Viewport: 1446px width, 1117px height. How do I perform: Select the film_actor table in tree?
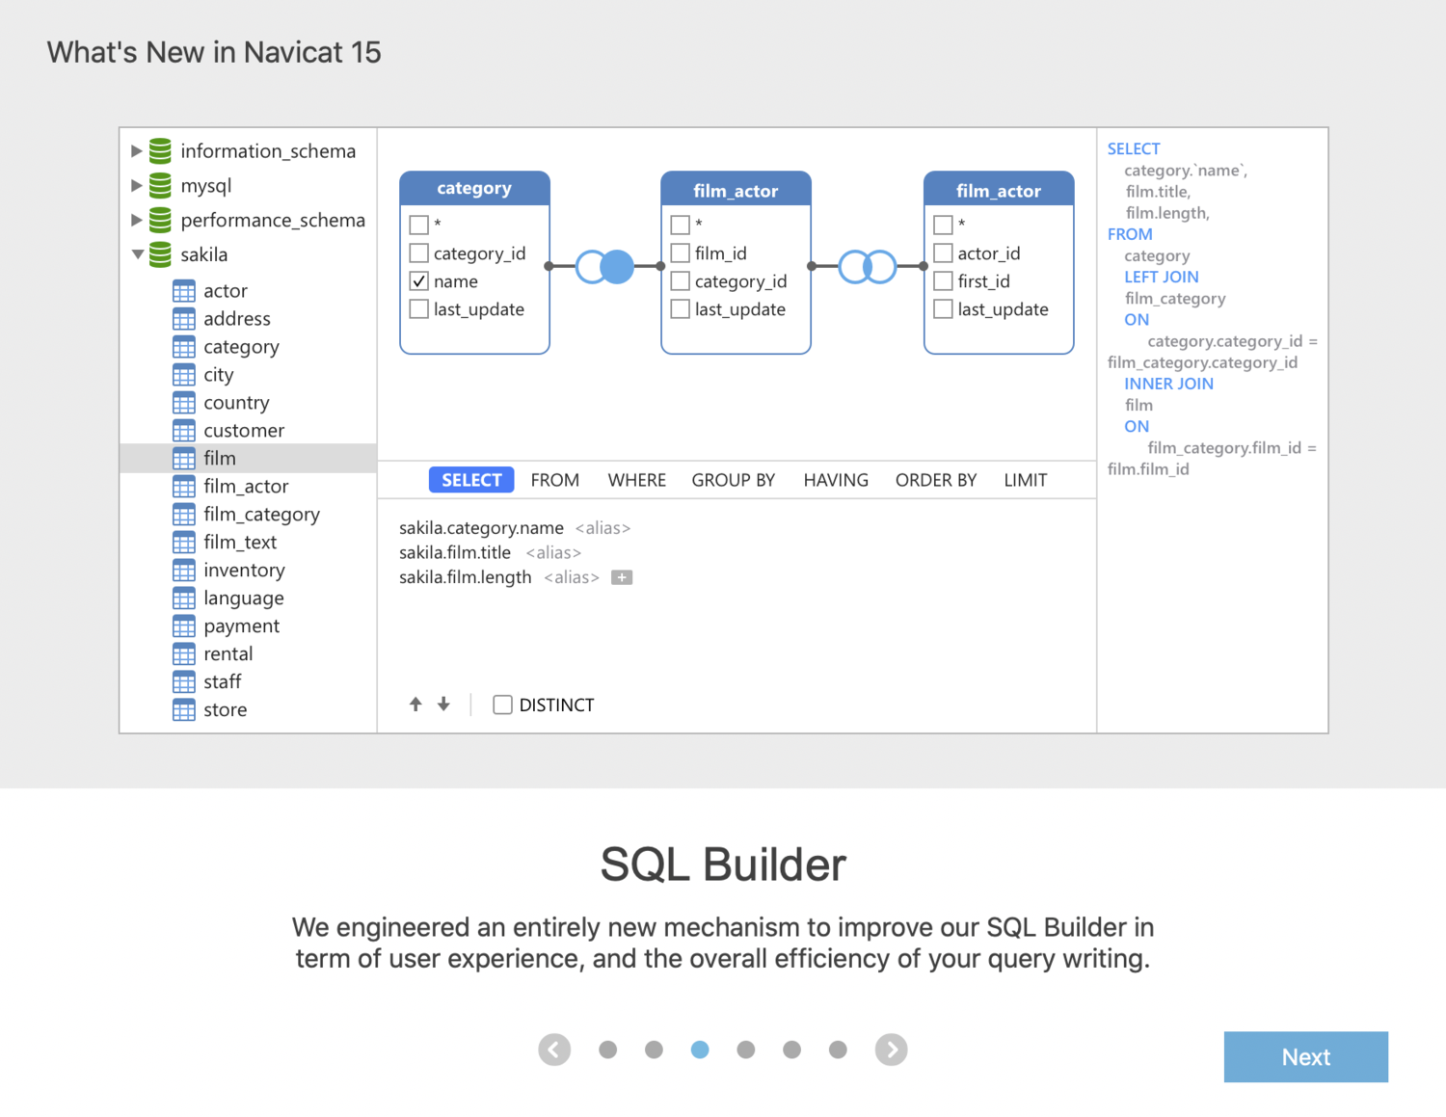[248, 486]
